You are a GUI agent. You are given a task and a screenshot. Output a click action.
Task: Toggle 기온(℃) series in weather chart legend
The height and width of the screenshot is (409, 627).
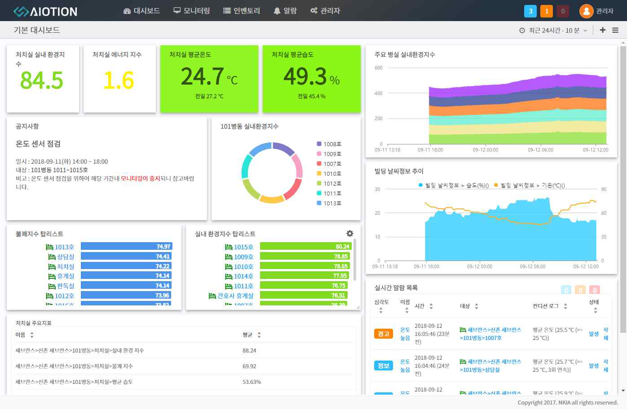click(x=530, y=185)
